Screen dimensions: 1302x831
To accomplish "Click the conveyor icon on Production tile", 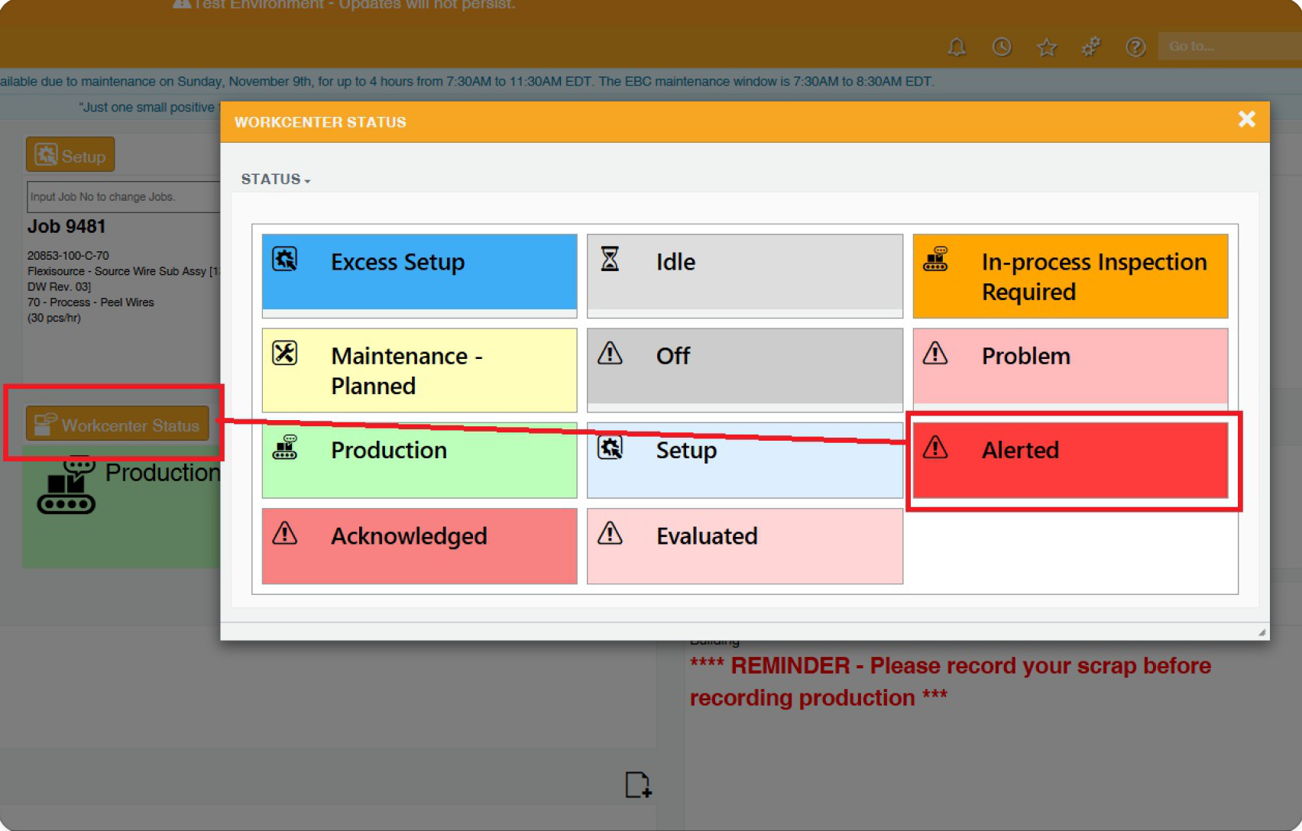I will 285,447.
